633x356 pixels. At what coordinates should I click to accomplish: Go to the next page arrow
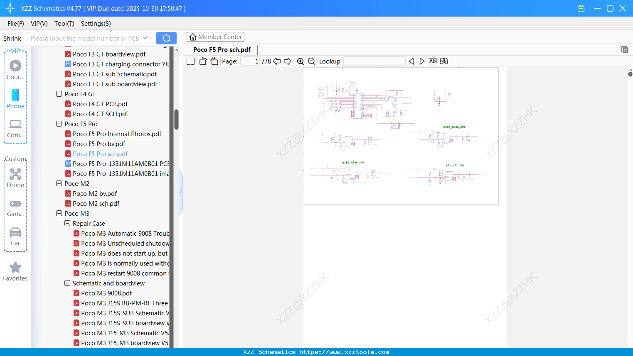point(288,61)
